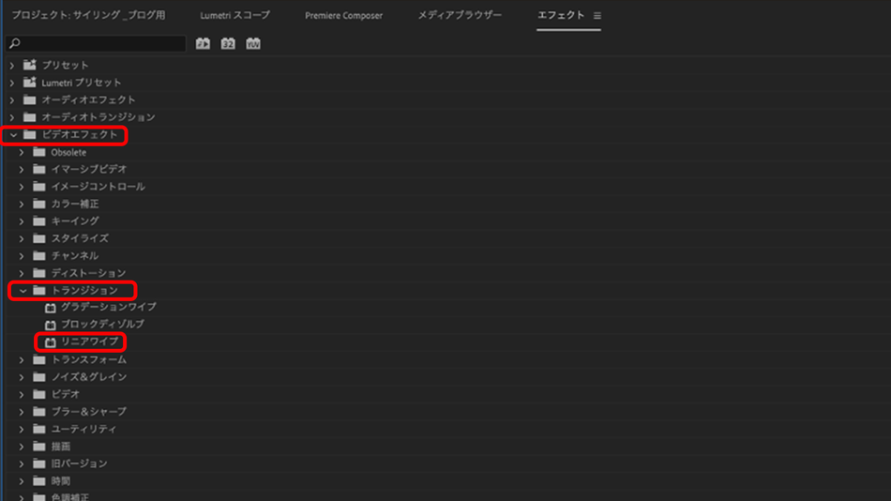This screenshot has height=501, width=891.
Task: Click the トランジション folder icon
Action: [x=38, y=291]
